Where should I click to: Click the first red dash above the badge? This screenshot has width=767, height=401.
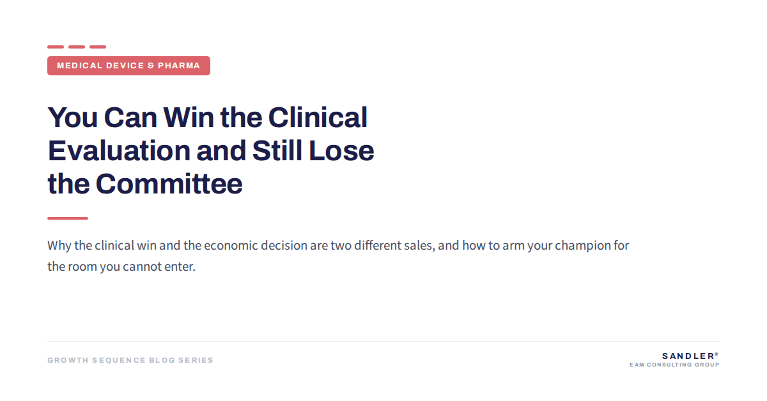[56, 47]
